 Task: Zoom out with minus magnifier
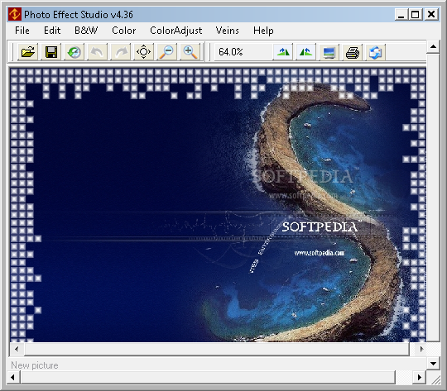pos(166,52)
